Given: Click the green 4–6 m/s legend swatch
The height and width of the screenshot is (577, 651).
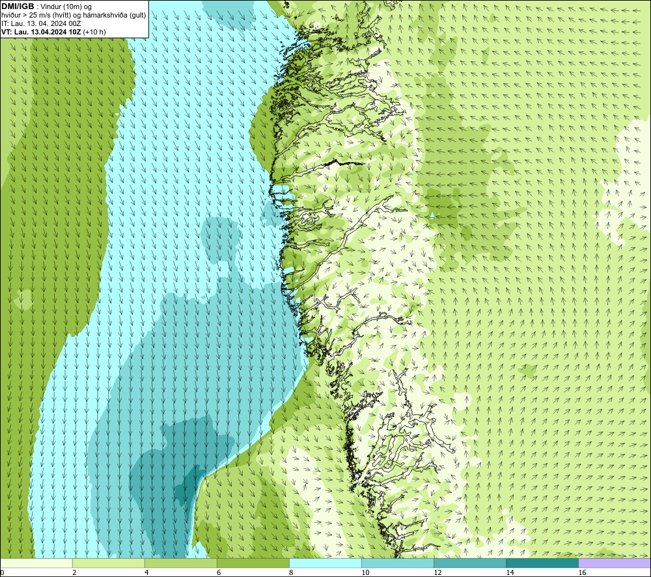Looking at the screenshot, I should (180, 563).
